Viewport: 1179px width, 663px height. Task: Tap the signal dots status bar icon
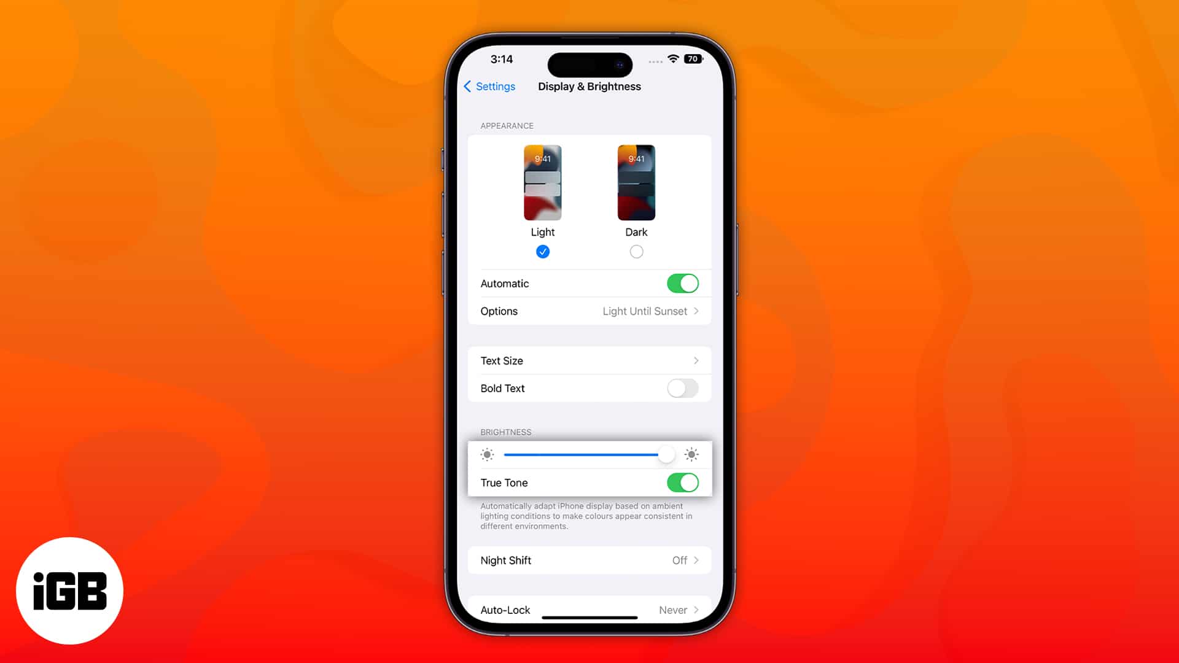click(x=653, y=58)
